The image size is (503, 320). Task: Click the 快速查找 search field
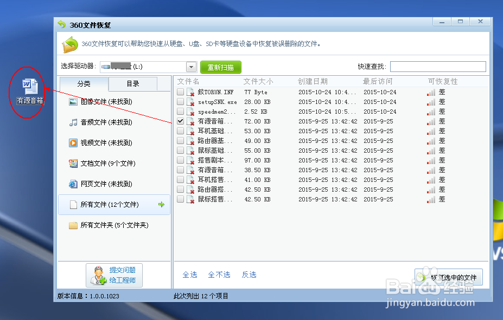pyautogui.click(x=438, y=67)
